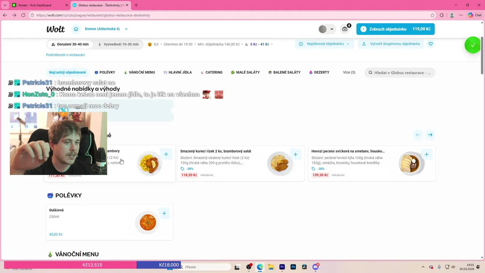Switch to MALÉ SALÁTY category tab
The width and height of the screenshot is (485, 273).
pyautogui.click(x=245, y=72)
